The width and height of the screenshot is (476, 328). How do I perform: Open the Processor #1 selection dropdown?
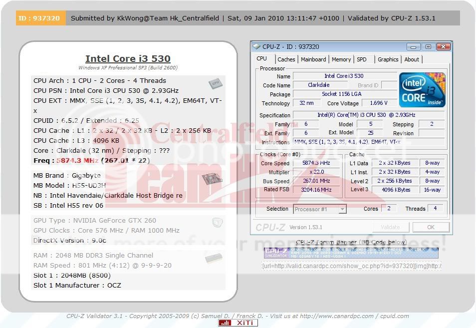[x=319, y=209]
